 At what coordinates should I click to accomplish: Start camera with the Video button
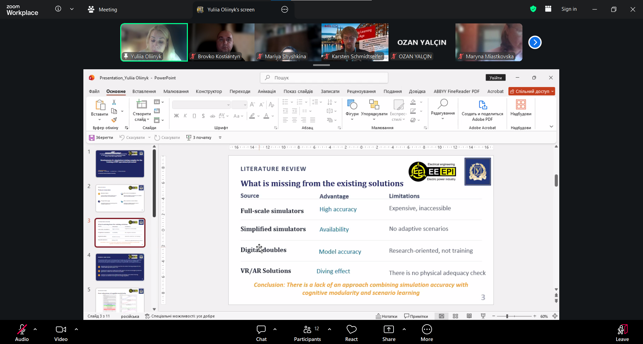click(61, 333)
